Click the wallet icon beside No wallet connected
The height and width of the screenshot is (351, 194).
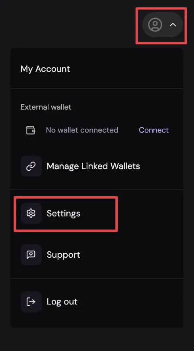tap(31, 130)
